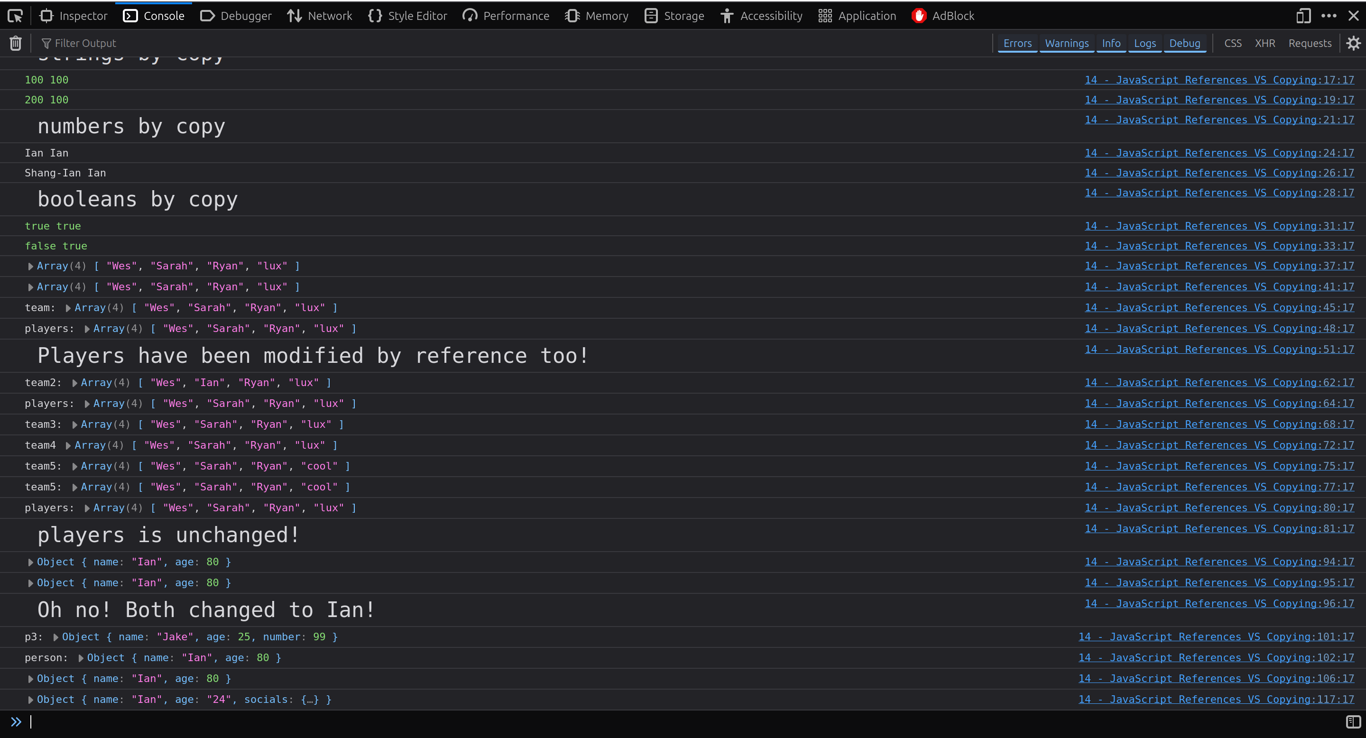Open the meatball menu for more DevTools options

(x=1329, y=15)
